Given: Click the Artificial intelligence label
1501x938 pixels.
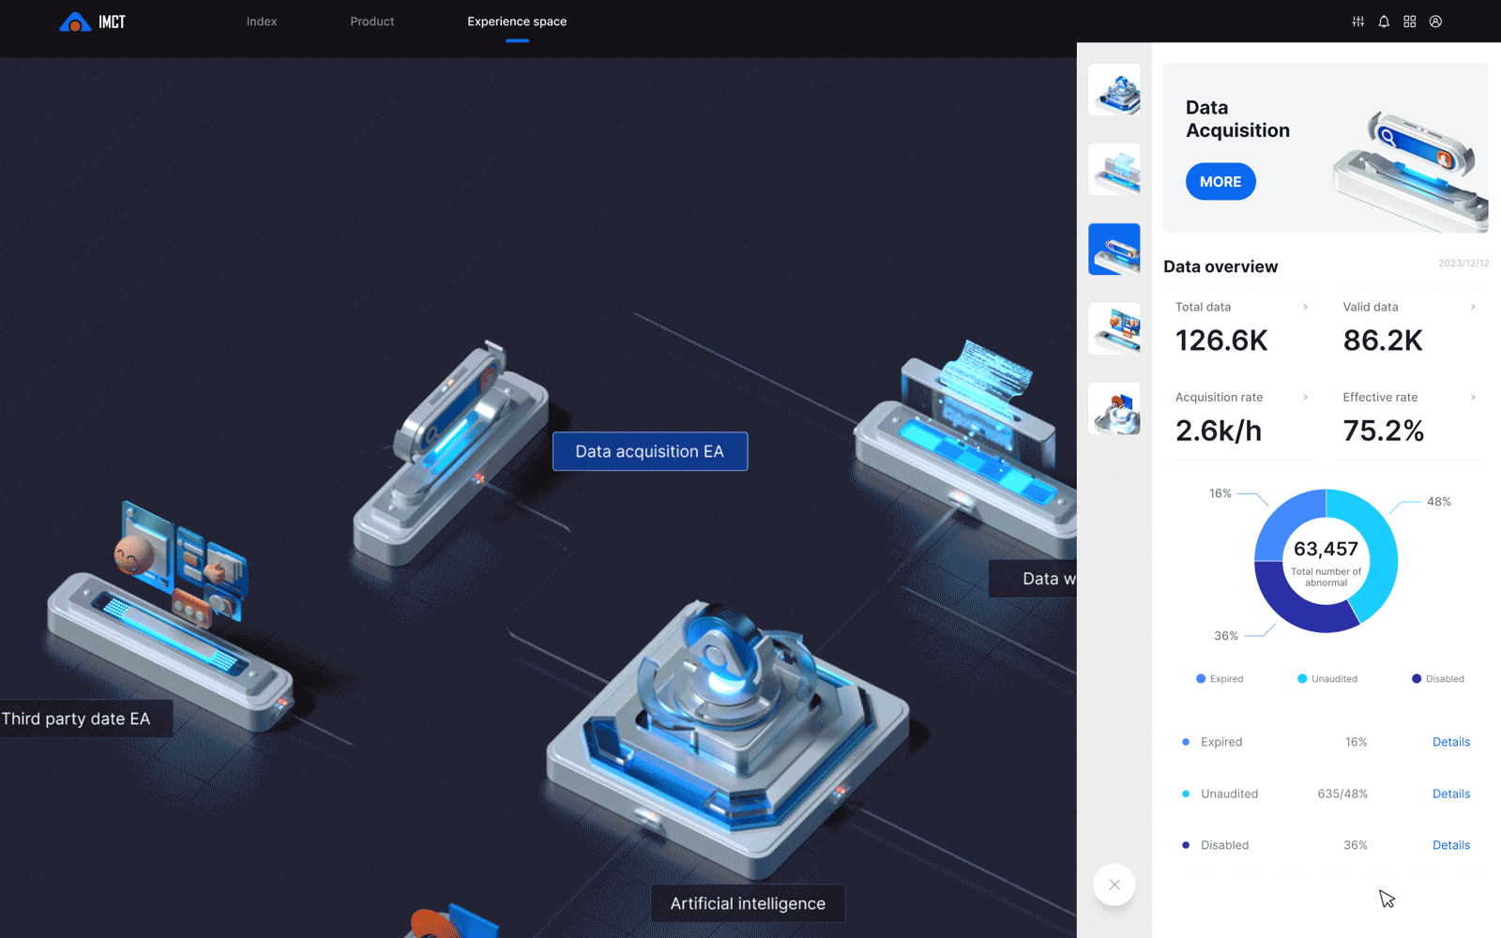Looking at the screenshot, I should point(748,903).
